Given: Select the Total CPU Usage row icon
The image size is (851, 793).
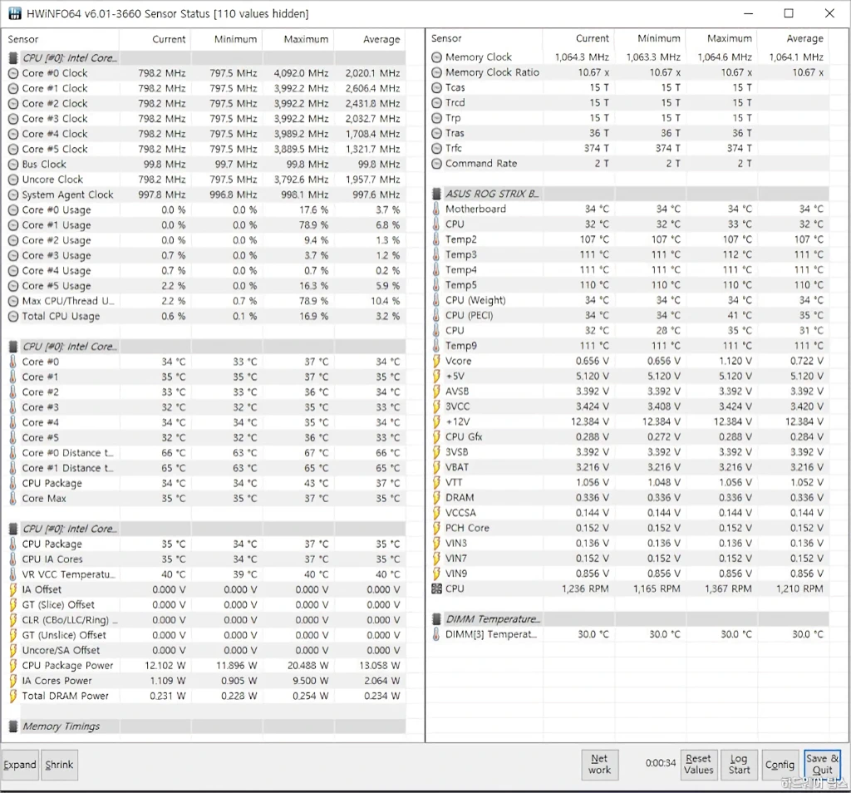Looking at the screenshot, I should click(x=13, y=317).
